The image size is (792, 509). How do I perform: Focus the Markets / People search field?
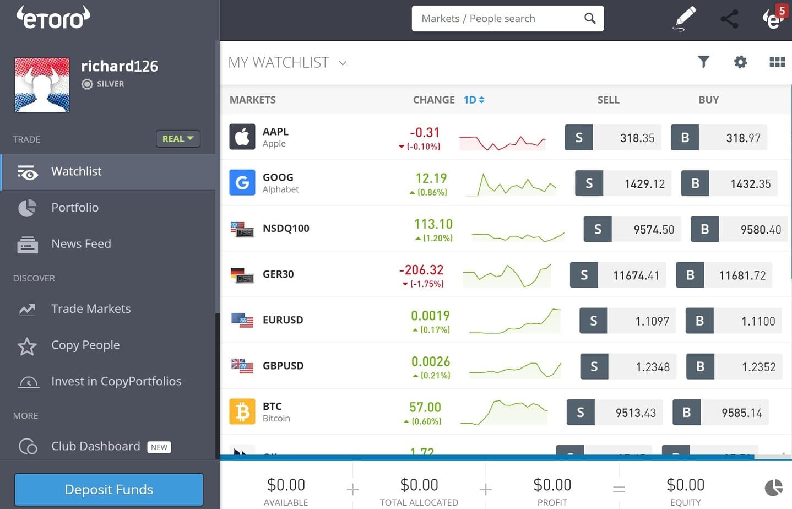507,19
